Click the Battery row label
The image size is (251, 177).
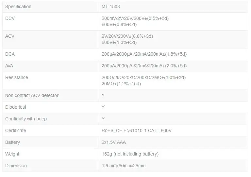point(12,142)
